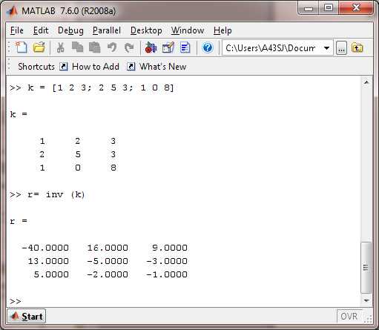Image resolution: width=379 pixels, height=330 pixels.
Task: Click the How to Add shortcut link
Action: pos(96,67)
